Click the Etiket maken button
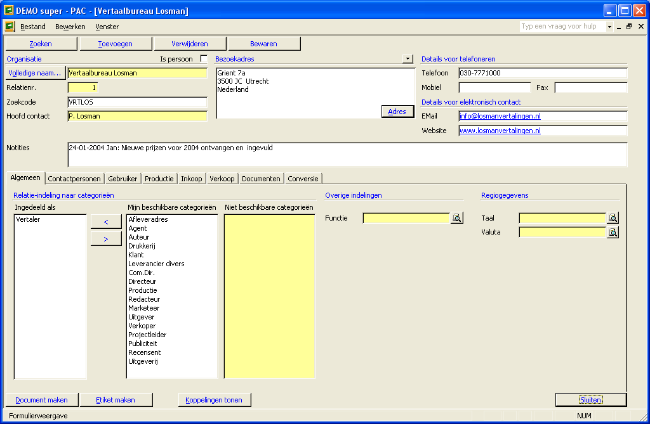Image resolution: width=650 pixels, height=424 pixels. click(116, 400)
